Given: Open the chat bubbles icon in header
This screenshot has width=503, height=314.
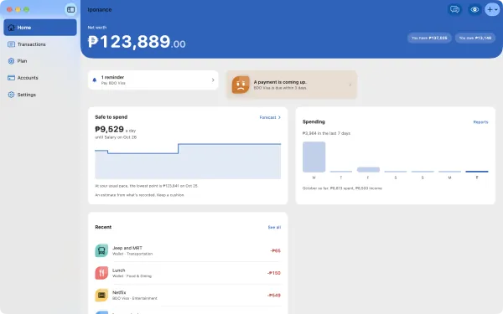Looking at the screenshot, I should pyautogui.click(x=454, y=9).
